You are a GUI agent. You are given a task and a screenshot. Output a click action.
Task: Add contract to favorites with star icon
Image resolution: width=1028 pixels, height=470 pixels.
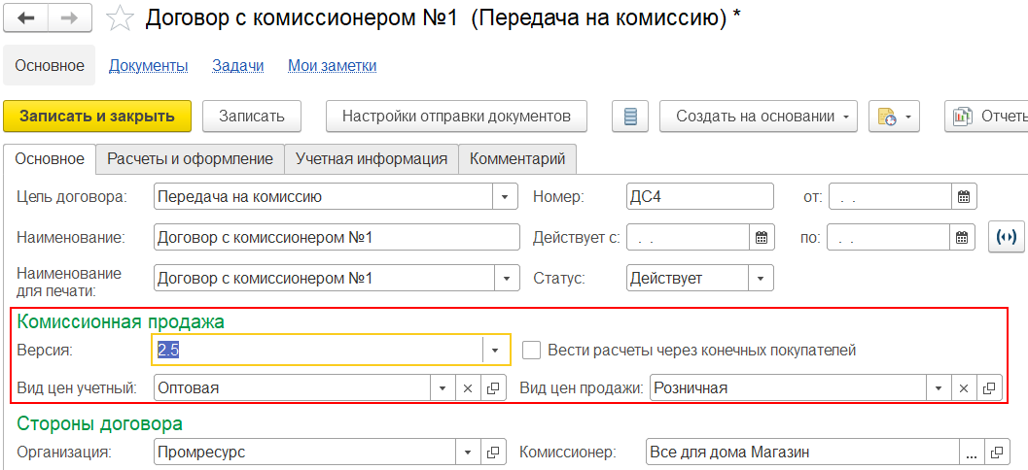pos(120,17)
